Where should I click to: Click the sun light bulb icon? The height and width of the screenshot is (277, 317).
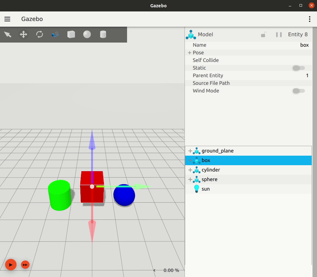tap(197, 189)
